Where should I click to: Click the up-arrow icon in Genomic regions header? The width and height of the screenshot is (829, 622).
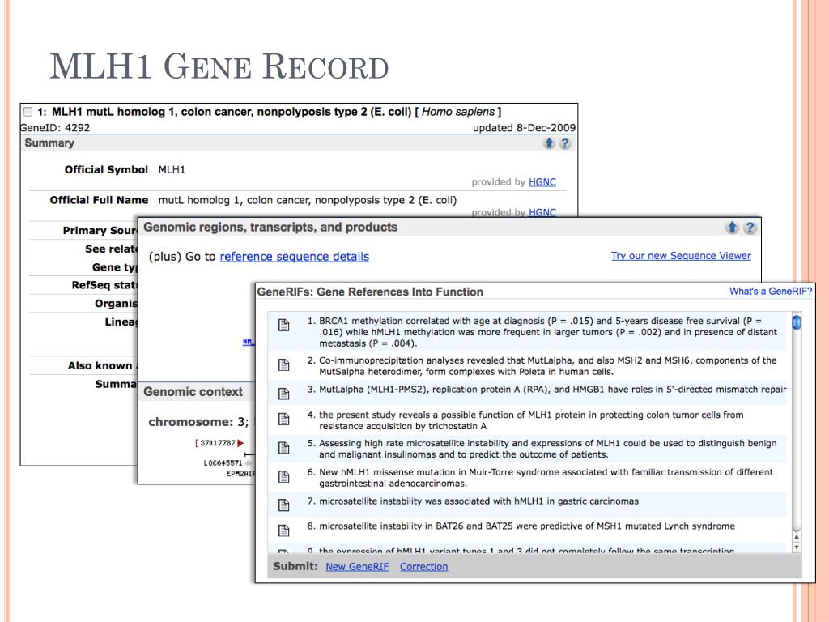(x=732, y=228)
